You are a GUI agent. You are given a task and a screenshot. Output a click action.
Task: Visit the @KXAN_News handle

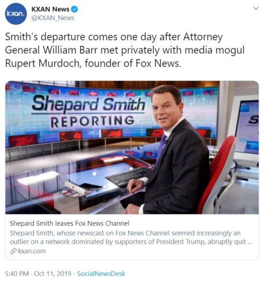pos(53,18)
